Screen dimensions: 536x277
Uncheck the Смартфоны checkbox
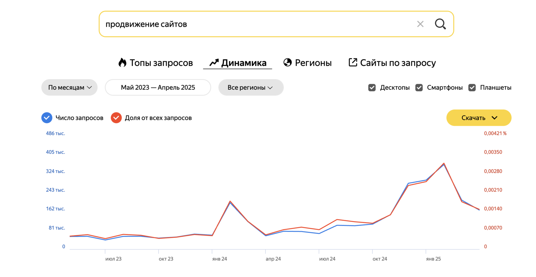(419, 88)
